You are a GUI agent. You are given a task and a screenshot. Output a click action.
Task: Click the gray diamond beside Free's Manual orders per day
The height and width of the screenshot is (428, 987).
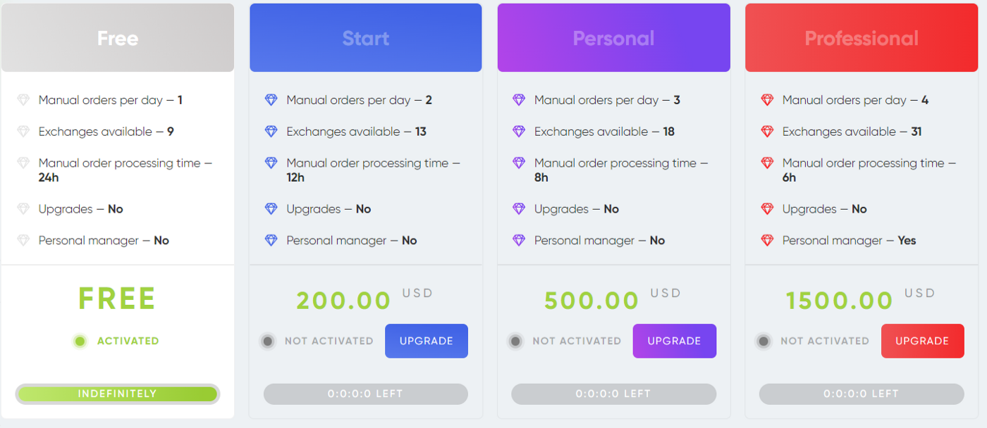pyautogui.click(x=23, y=100)
